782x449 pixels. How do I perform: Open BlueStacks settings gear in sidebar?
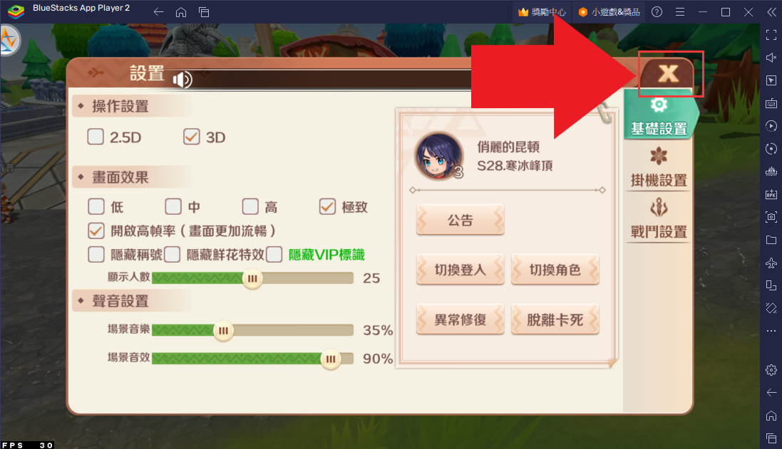(771, 370)
